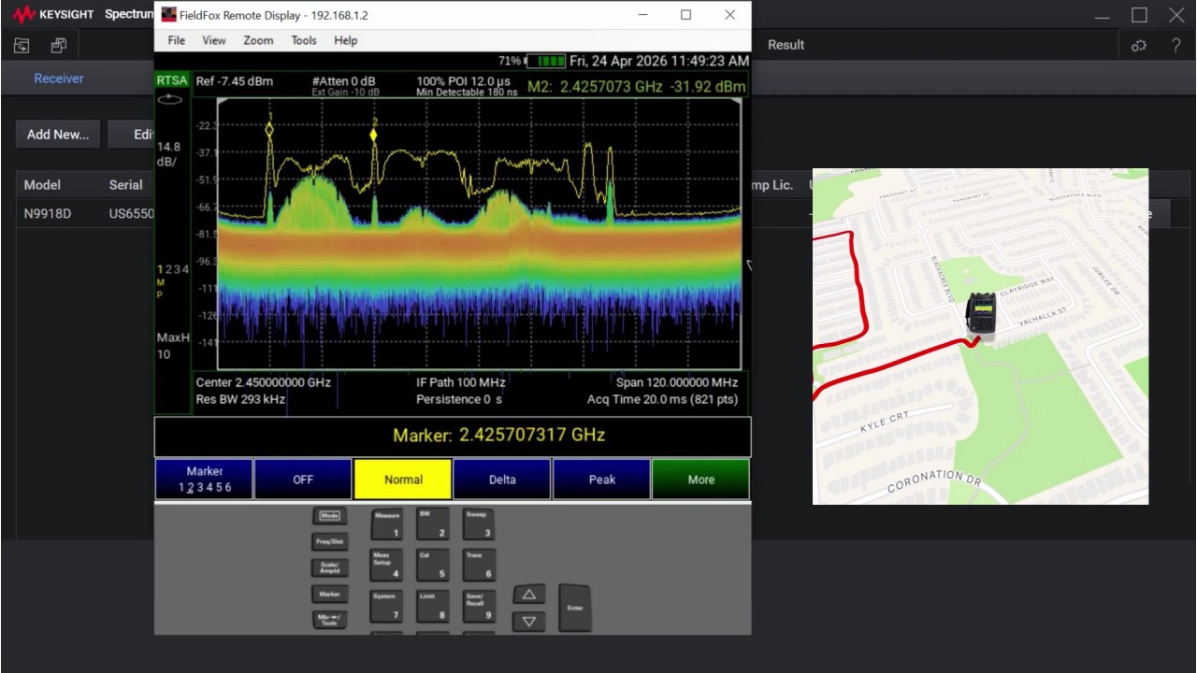Click the Trace 6 key
The height and width of the screenshot is (673, 1197).
click(477, 565)
